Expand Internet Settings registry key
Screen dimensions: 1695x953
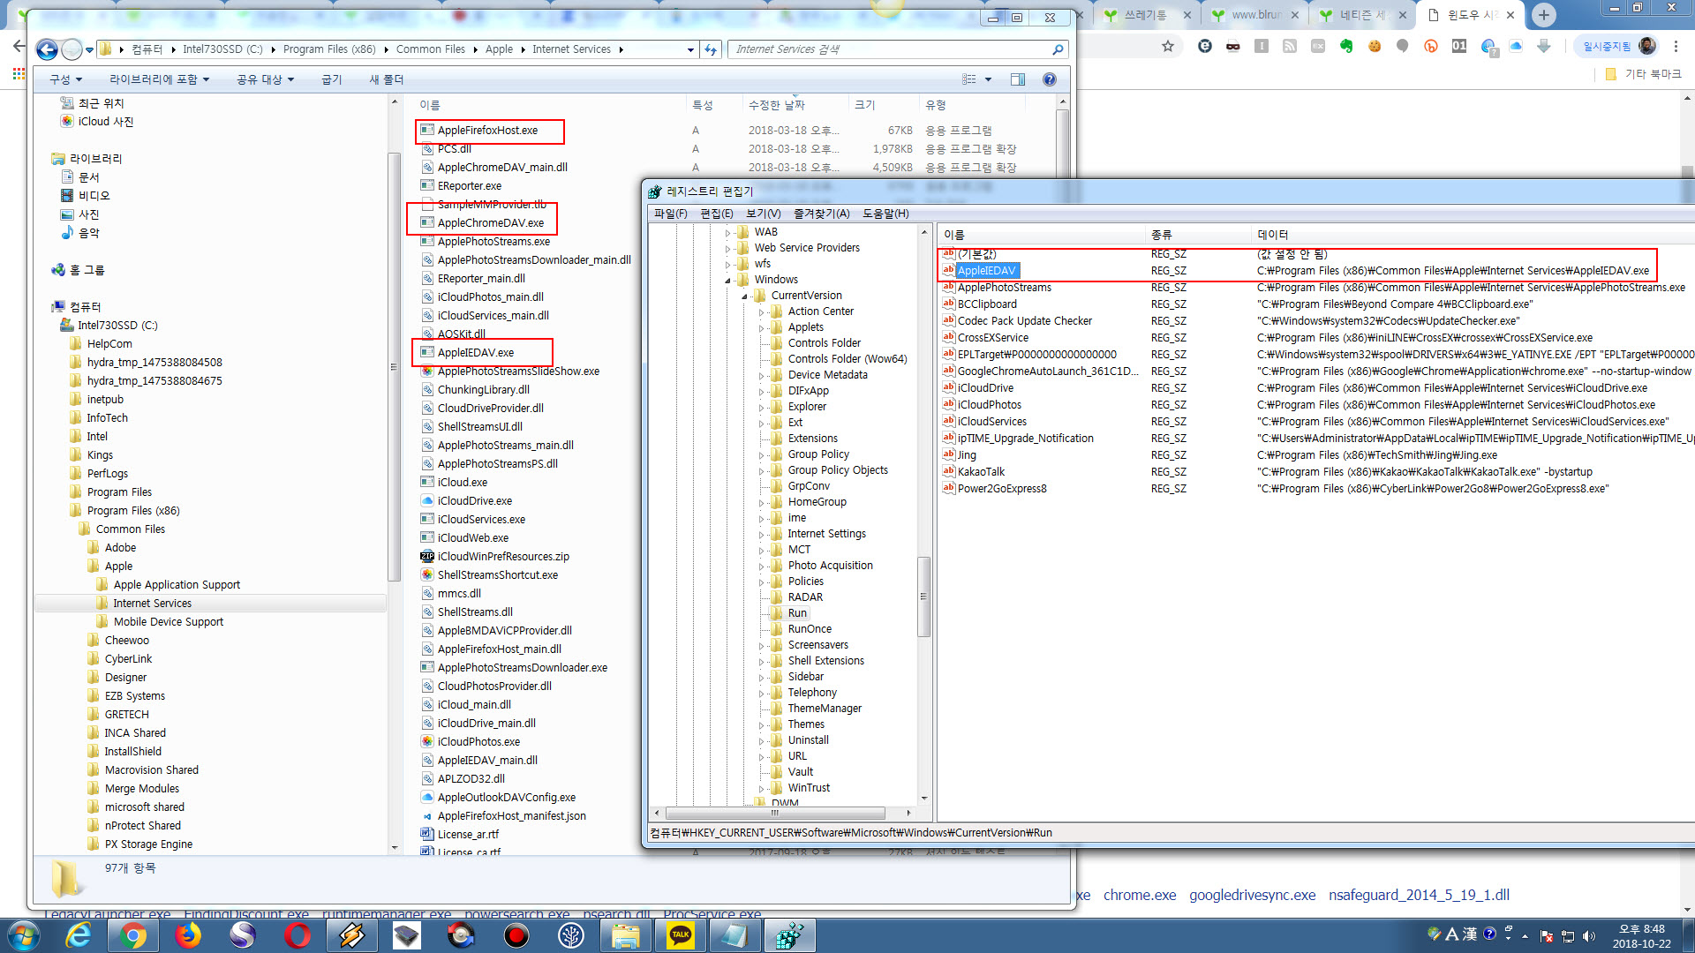(x=761, y=535)
